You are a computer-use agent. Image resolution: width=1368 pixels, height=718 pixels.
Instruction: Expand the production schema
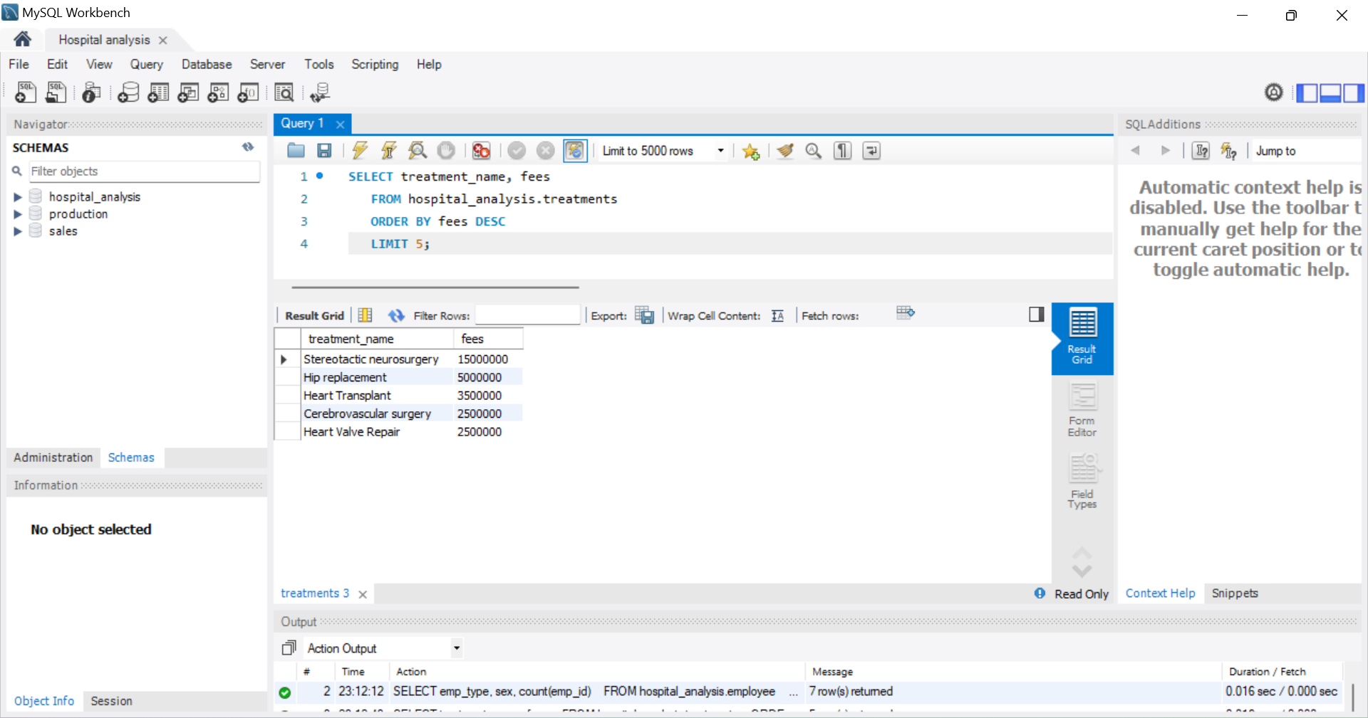point(18,214)
